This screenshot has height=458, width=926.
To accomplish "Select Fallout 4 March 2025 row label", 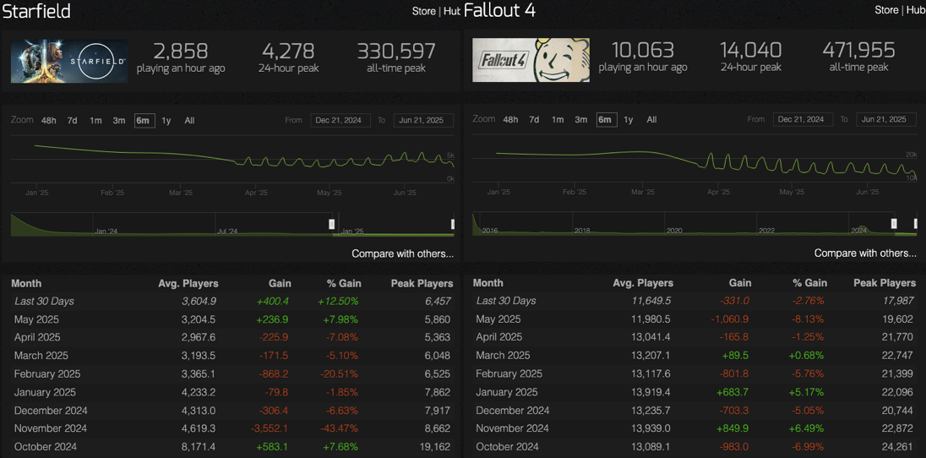I will click(503, 356).
